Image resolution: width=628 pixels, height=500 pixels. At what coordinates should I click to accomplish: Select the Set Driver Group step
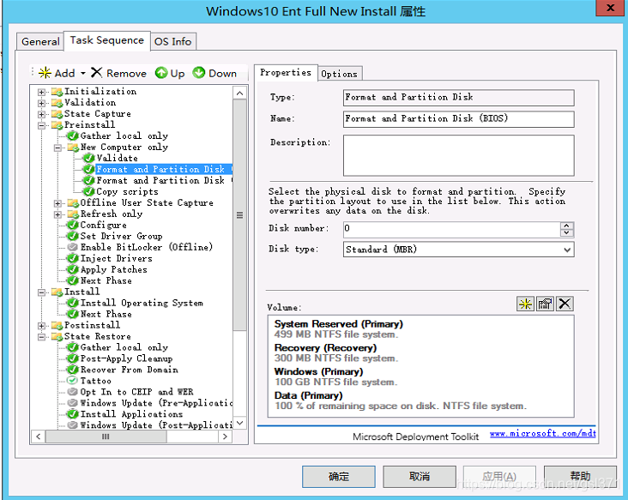click(121, 236)
